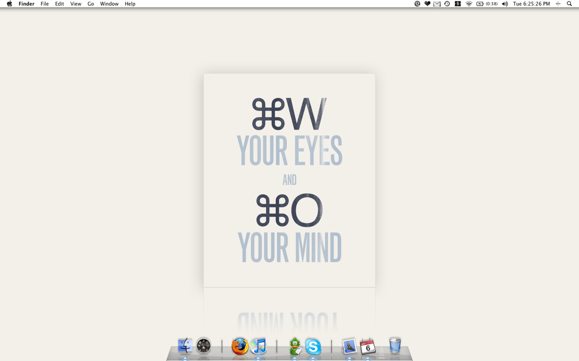The height and width of the screenshot is (361, 579).
Task: Open the battery status menu
Action: coord(487,4)
